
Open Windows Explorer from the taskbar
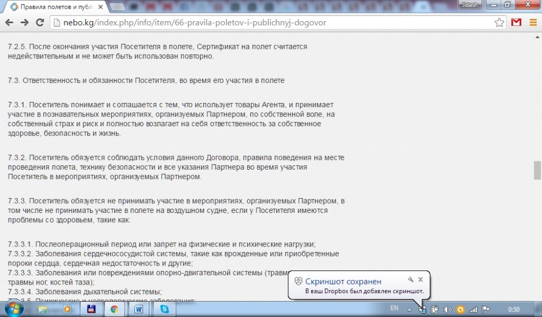43,309
